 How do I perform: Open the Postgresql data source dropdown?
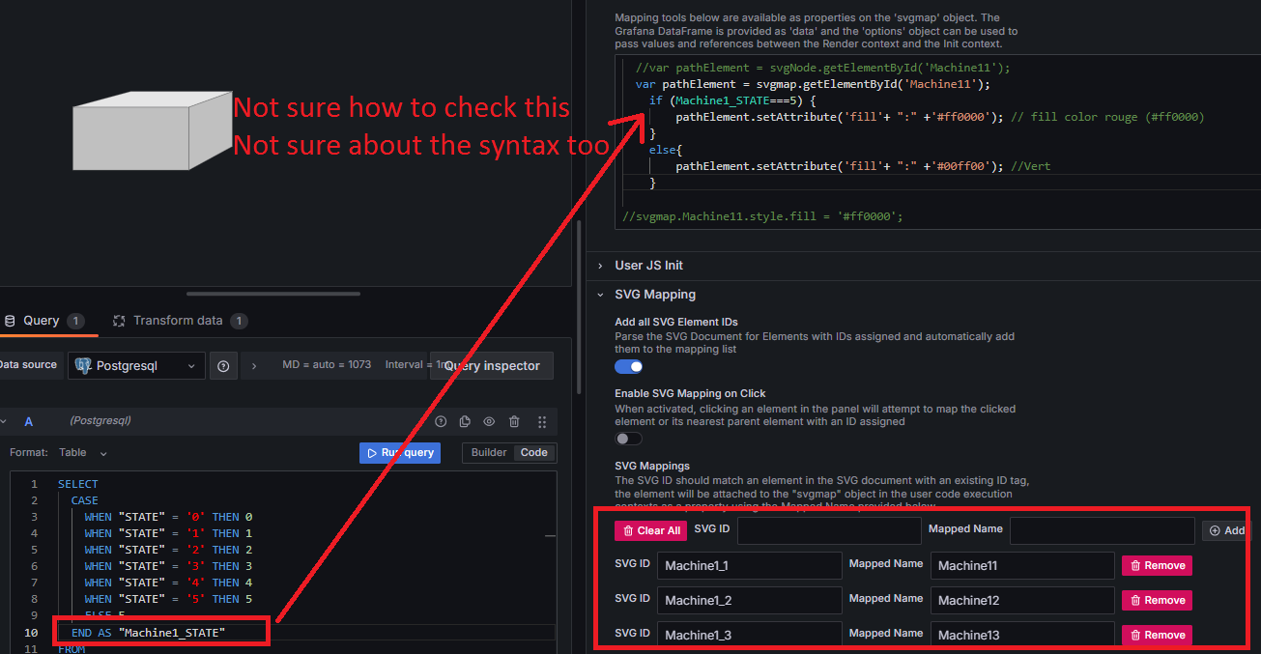[x=136, y=366]
